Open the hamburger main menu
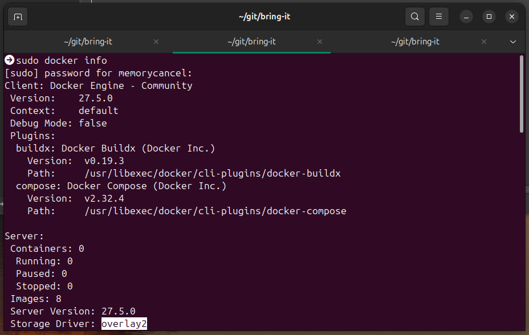 coord(438,17)
